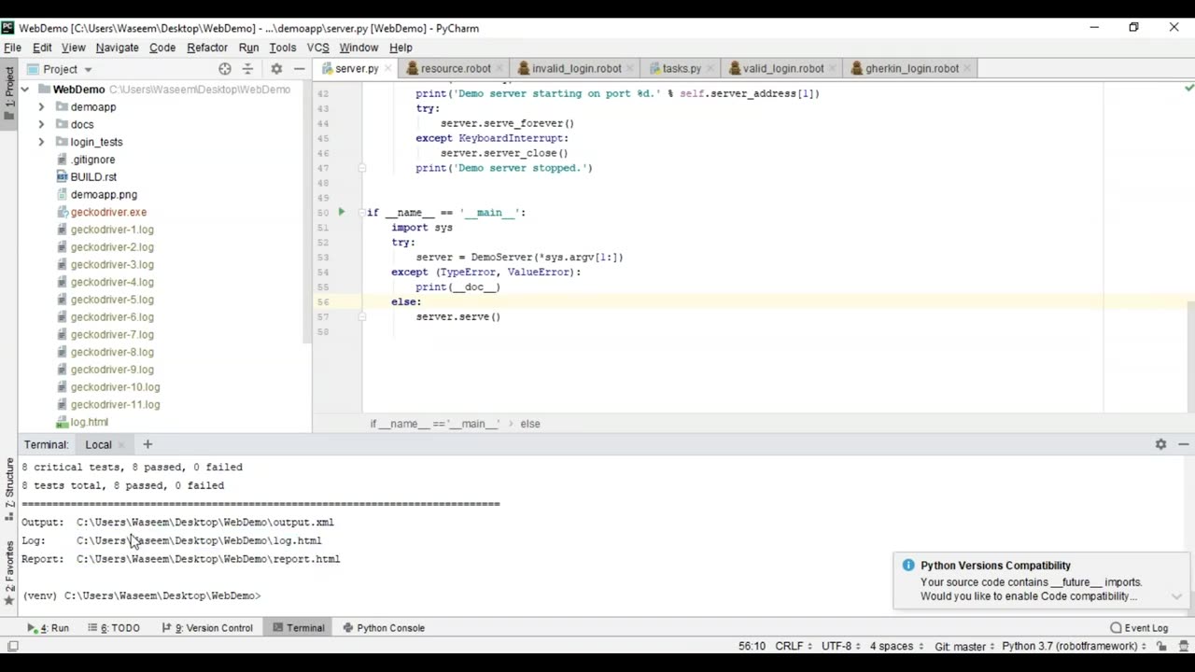Collapse the WebDemo root folder
This screenshot has width=1195, height=672.
point(24,90)
